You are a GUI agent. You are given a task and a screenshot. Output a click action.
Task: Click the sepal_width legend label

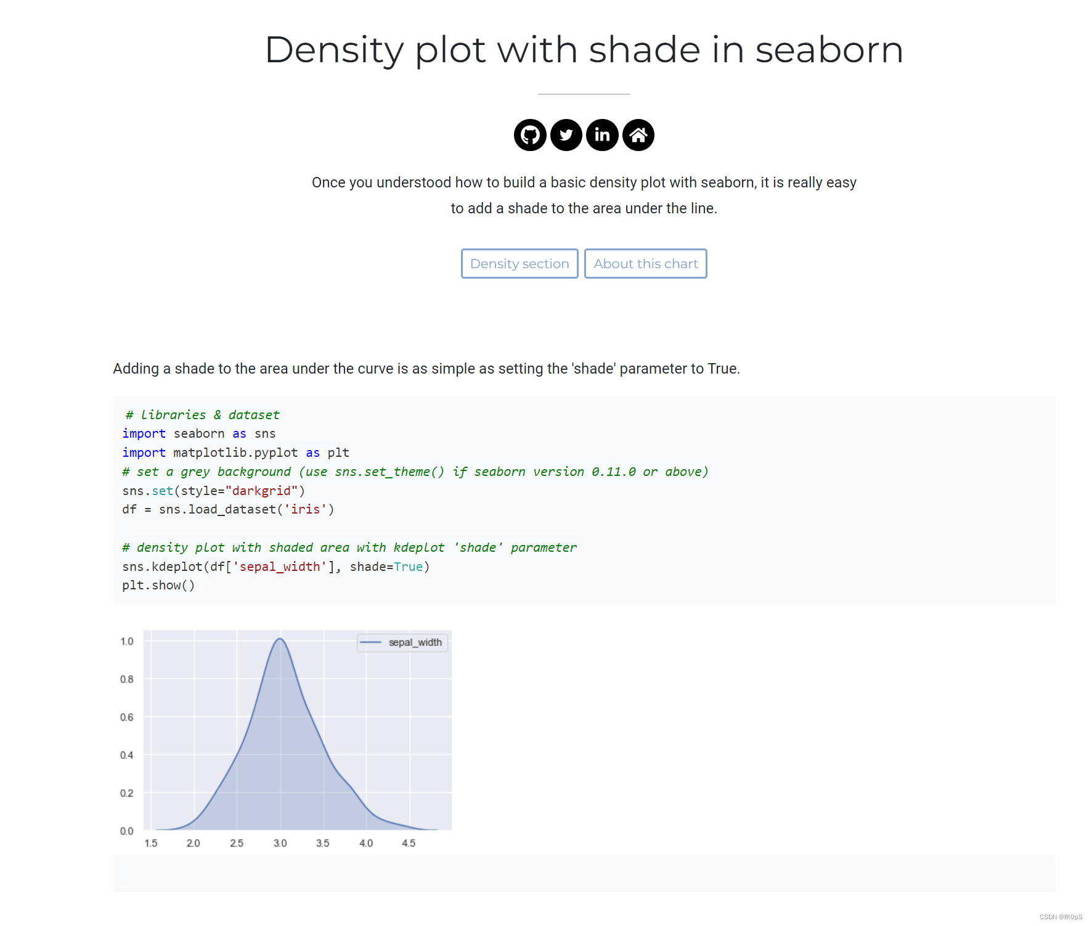414,642
